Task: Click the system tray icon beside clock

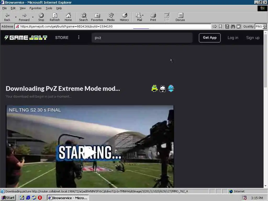Action: pos(244,198)
